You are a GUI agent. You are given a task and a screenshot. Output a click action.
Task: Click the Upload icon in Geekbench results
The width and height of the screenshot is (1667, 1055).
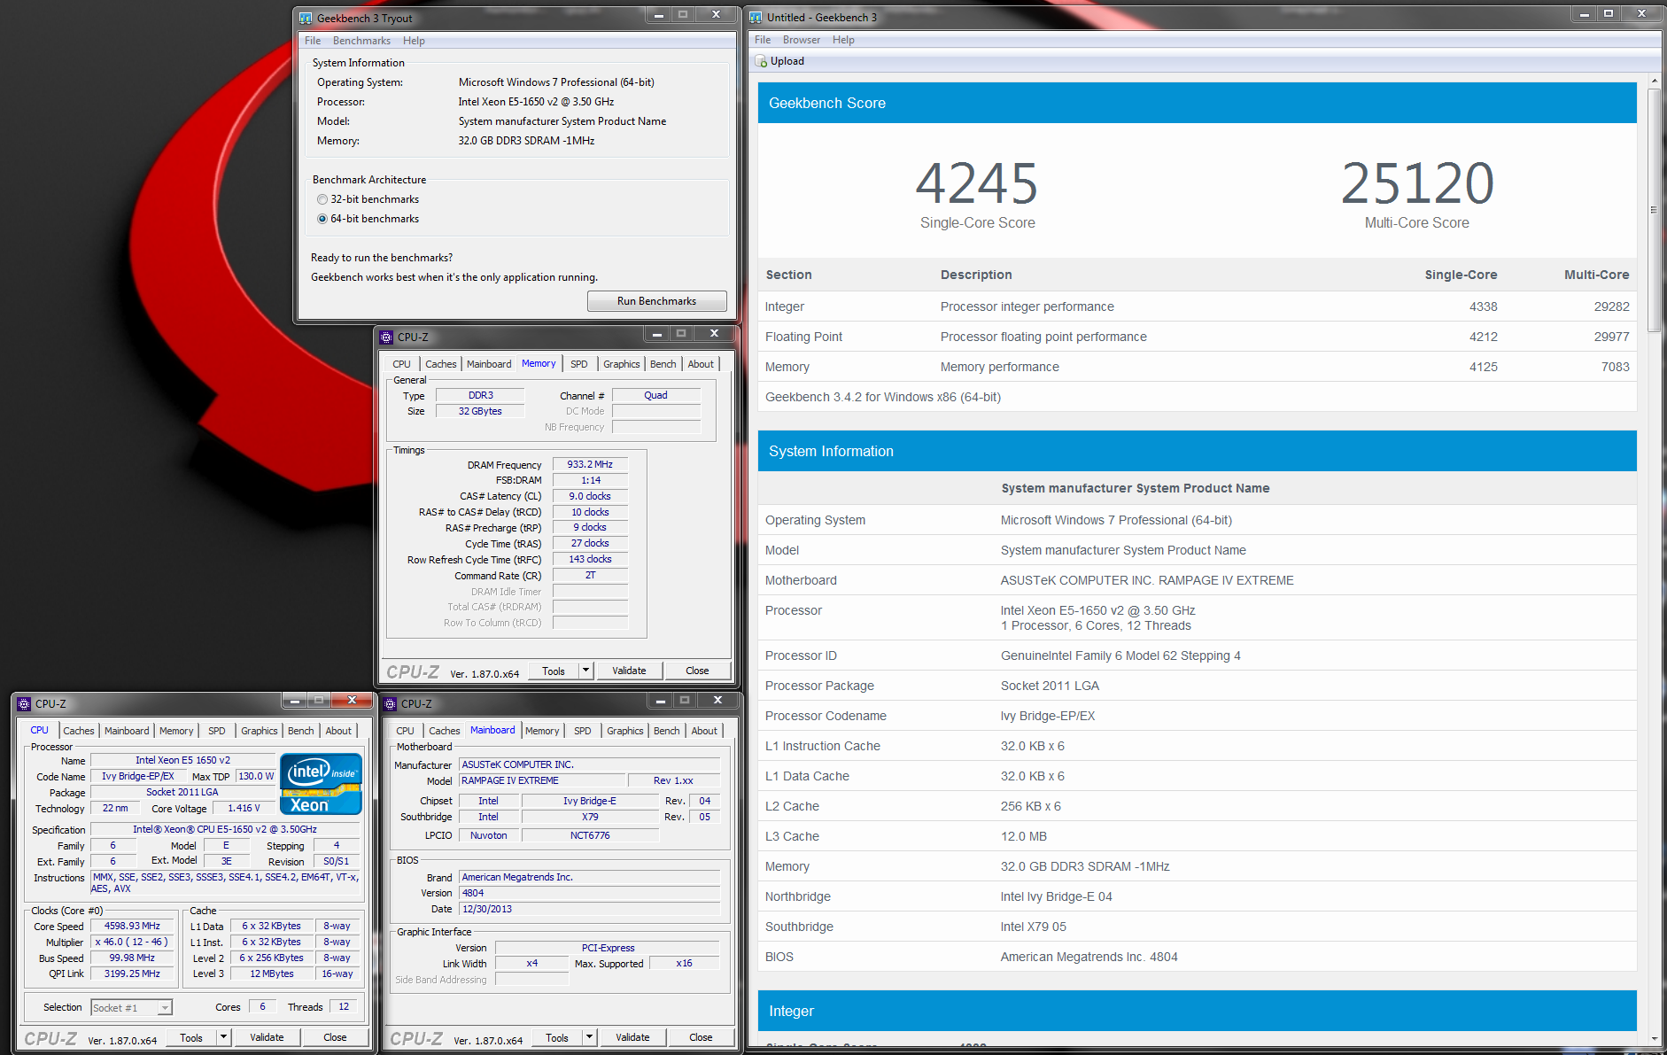pyautogui.click(x=761, y=61)
